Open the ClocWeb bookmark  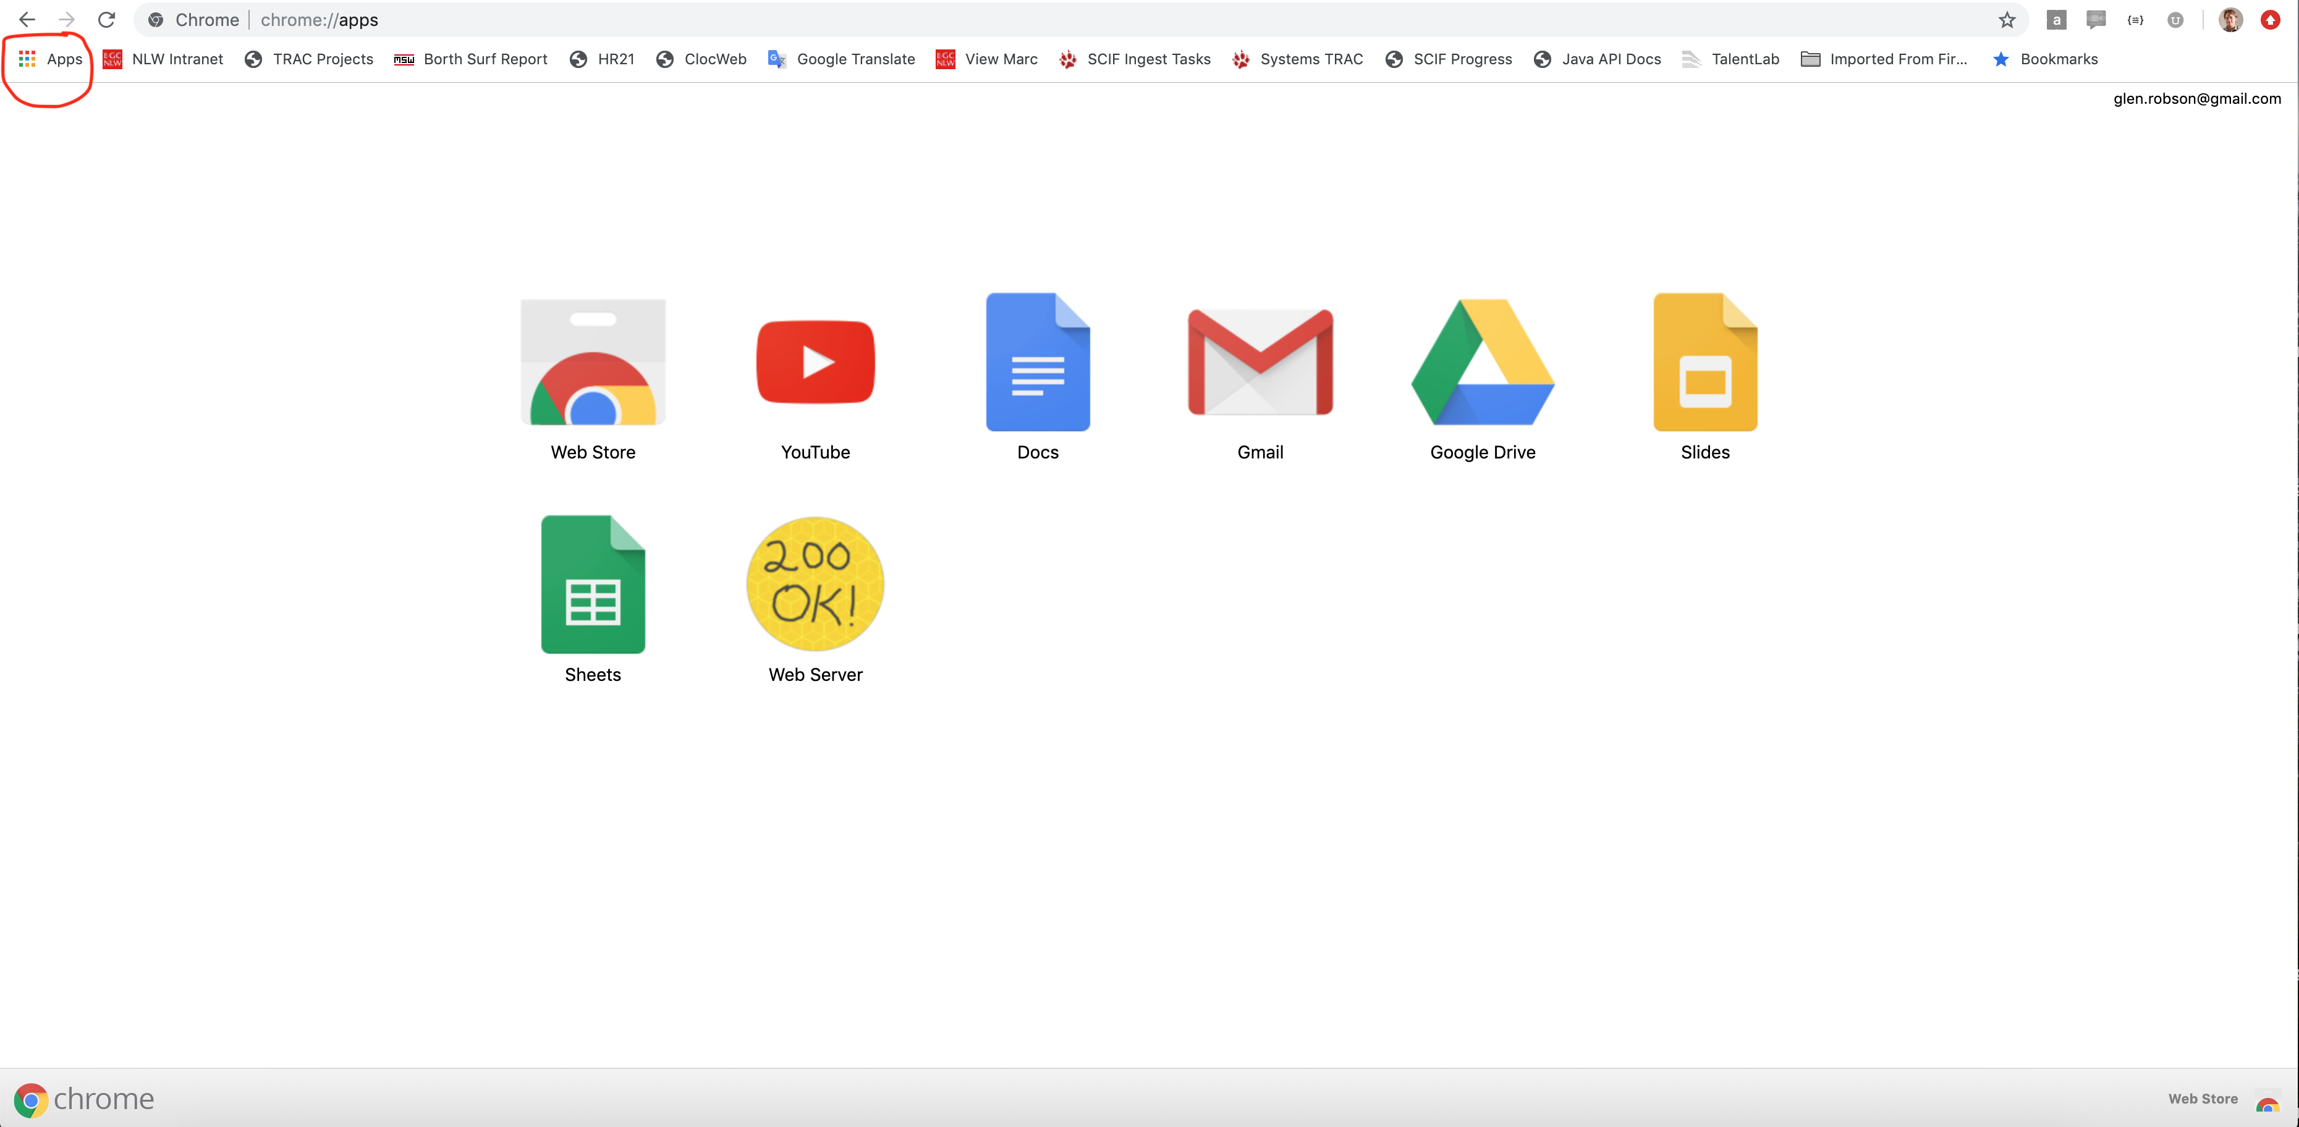tap(701, 59)
